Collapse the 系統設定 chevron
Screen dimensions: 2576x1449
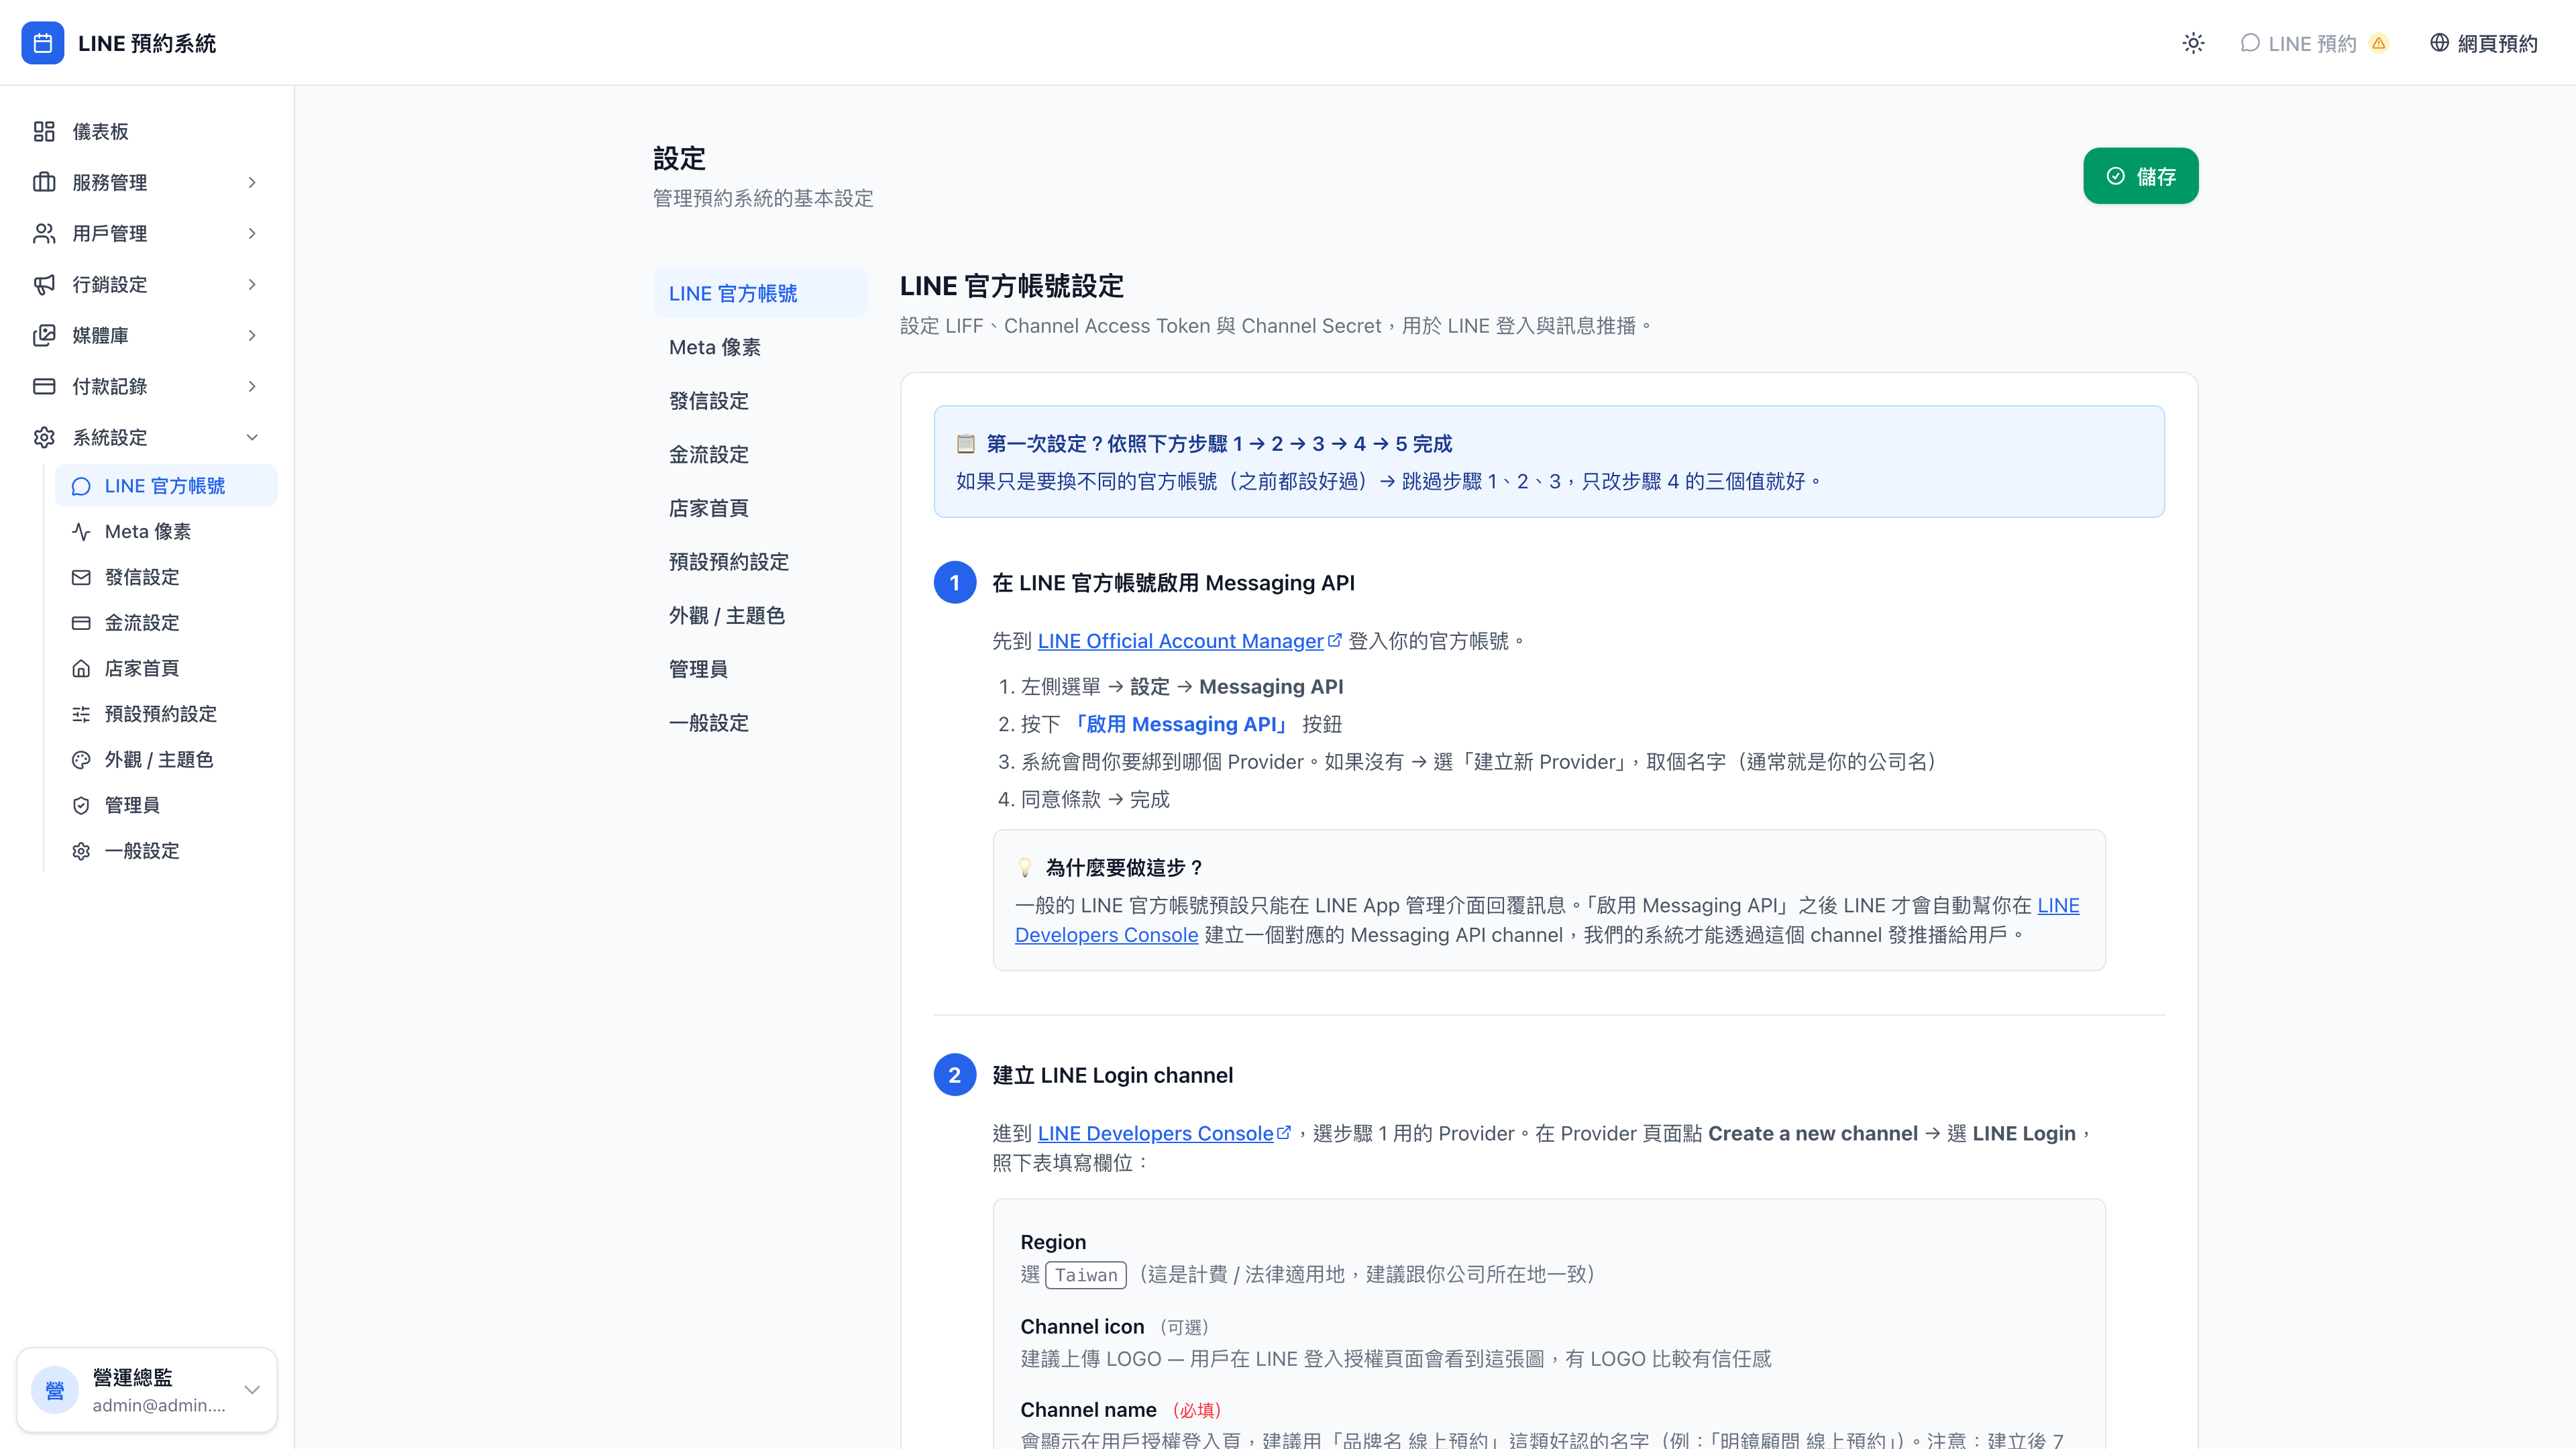(252, 437)
